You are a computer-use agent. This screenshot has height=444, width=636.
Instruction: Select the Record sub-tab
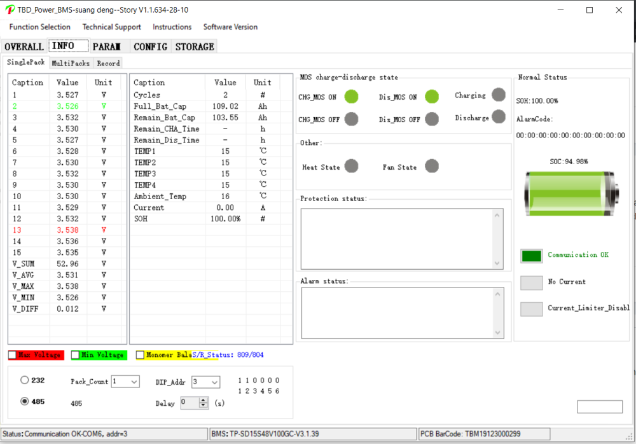[108, 64]
